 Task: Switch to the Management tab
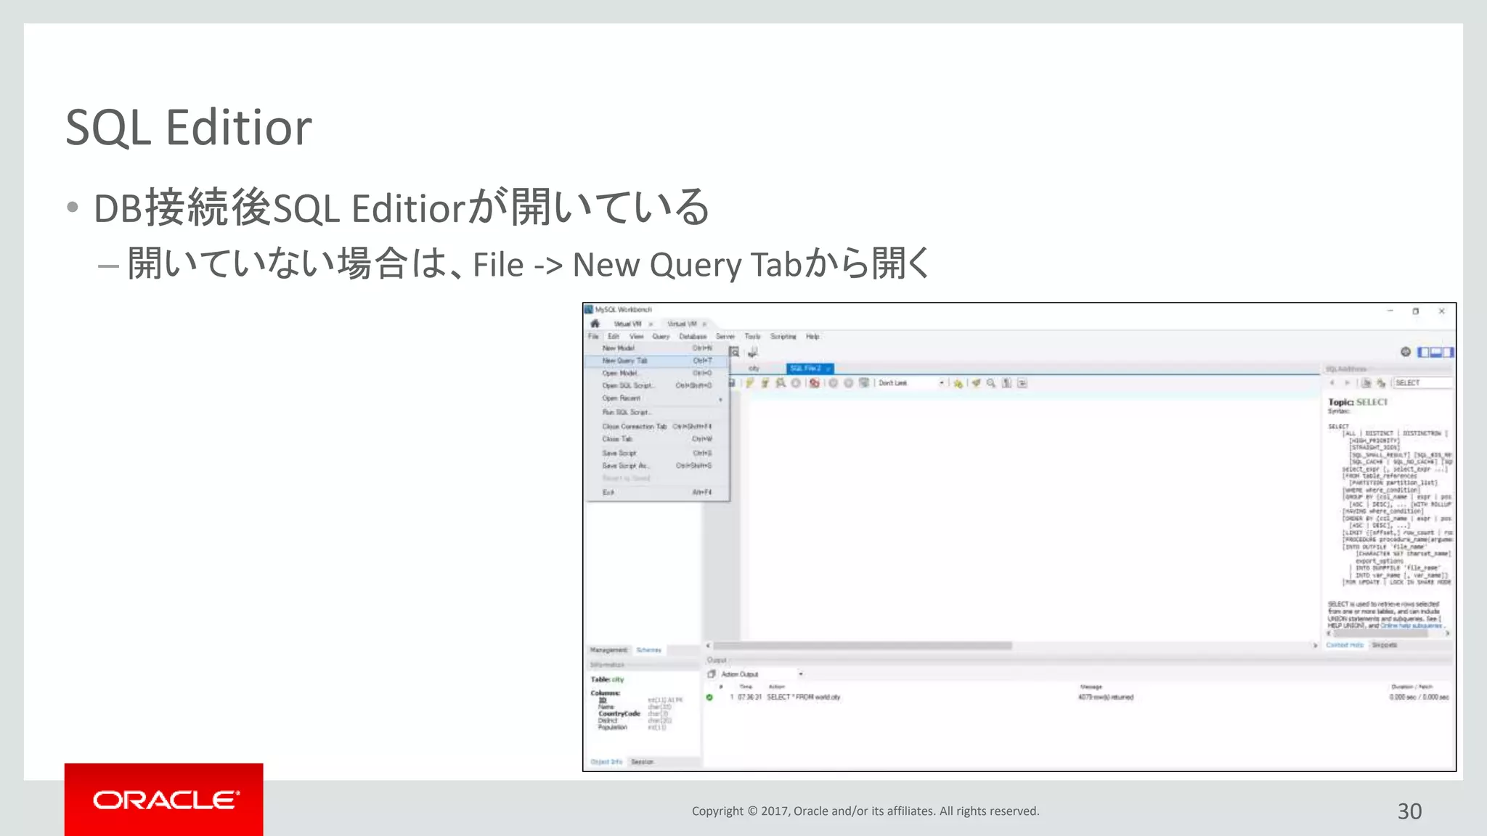[x=608, y=650]
